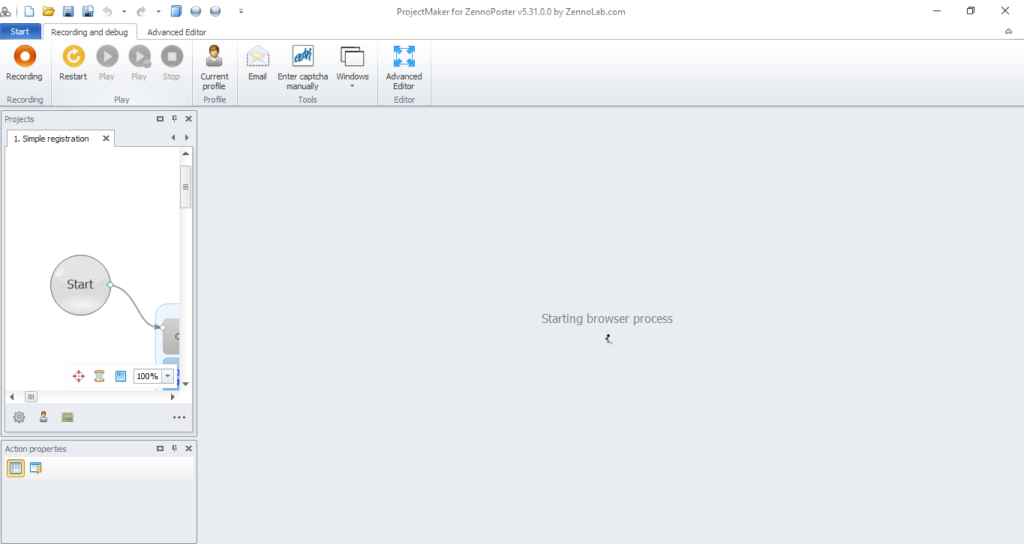The width and height of the screenshot is (1024, 544).
Task: Open the Windows dropdown in Tools
Action: coord(353,67)
